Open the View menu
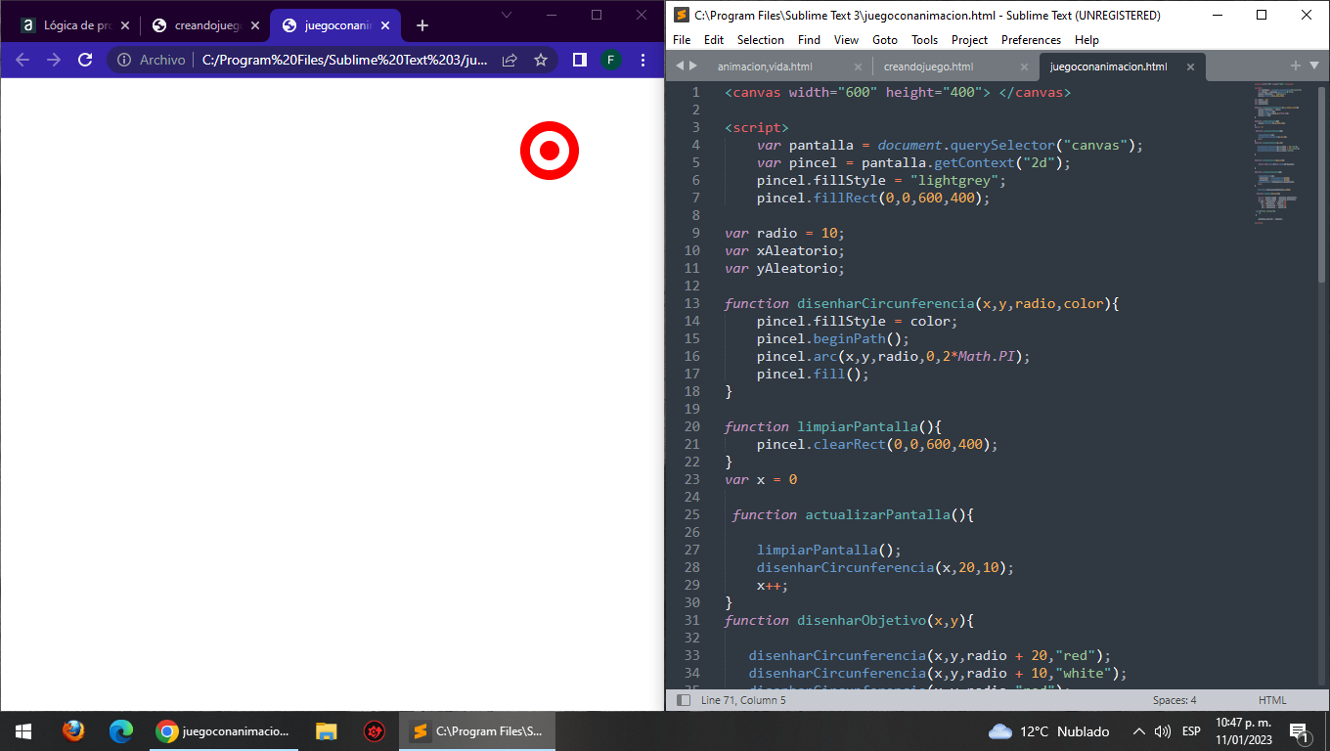The height and width of the screenshot is (751, 1330). [x=846, y=40]
